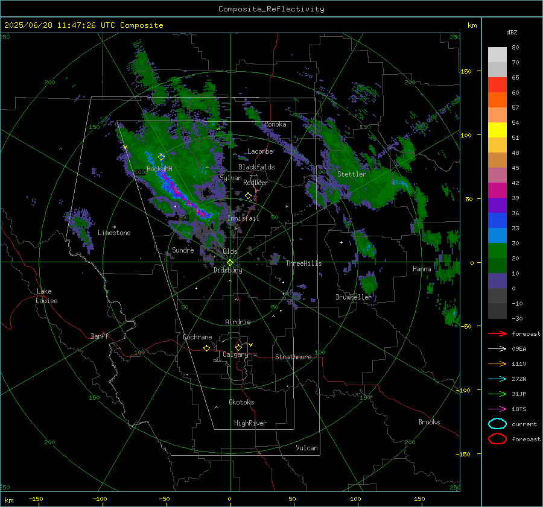Click the -150 tick on bottom km axis
The width and height of the screenshot is (543, 507).
pos(36,499)
